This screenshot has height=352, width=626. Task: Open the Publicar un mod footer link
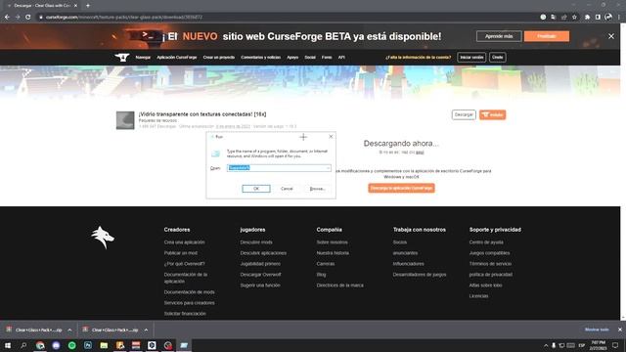click(180, 253)
